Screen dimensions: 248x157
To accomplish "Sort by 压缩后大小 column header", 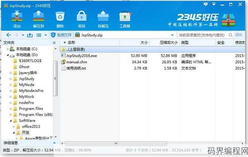I will (x=169, y=43).
